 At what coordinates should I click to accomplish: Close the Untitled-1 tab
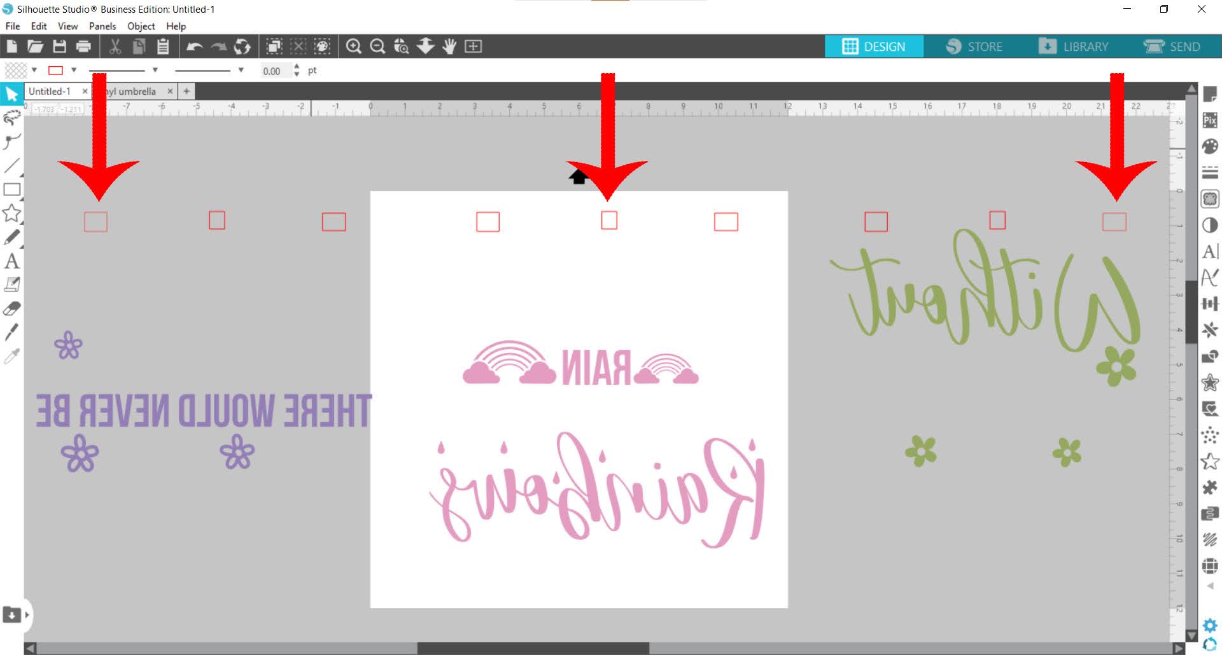click(85, 92)
